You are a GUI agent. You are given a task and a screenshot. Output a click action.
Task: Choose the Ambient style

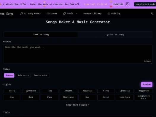(68, 91)
